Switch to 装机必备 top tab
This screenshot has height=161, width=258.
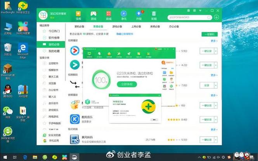tap(79, 26)
